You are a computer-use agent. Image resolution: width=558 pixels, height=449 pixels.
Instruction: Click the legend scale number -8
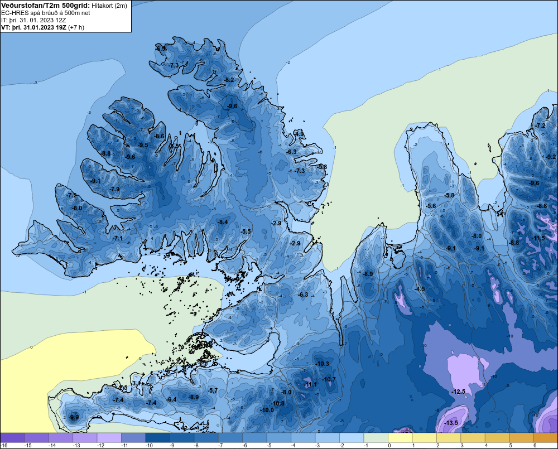pyautogui.click(x=197, y=446)
